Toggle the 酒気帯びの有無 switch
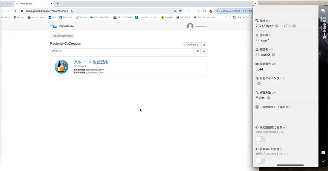This screenshot has width=328, height=171. [x=260, y=161]
